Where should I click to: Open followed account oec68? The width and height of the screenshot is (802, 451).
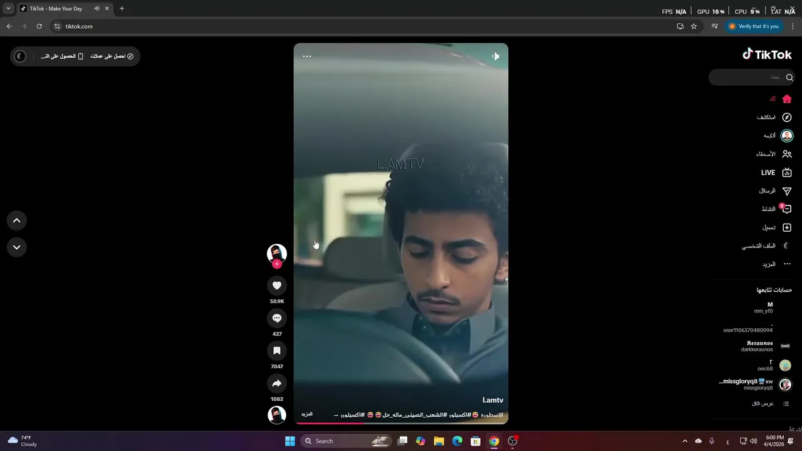[x=774, y=365]
